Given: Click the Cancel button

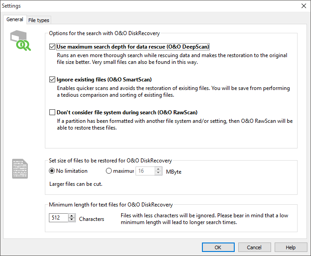Looking at the screenshot, I should coord(254,247).
